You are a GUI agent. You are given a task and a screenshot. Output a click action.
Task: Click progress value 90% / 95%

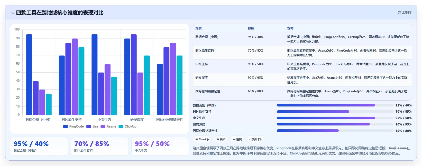pyautogui.click(x=403, y=124)
